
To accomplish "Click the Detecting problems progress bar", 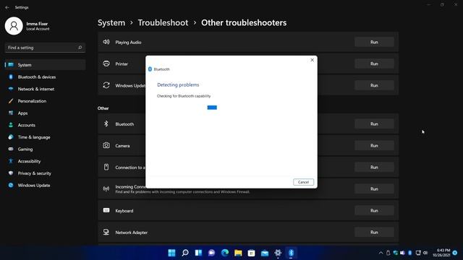I will (x=212, y=108).
